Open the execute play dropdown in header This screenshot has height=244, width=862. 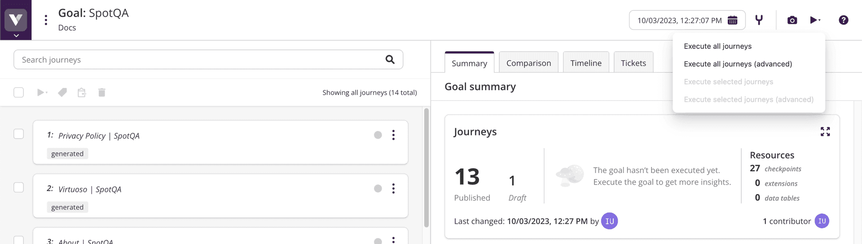coord(815,20)
